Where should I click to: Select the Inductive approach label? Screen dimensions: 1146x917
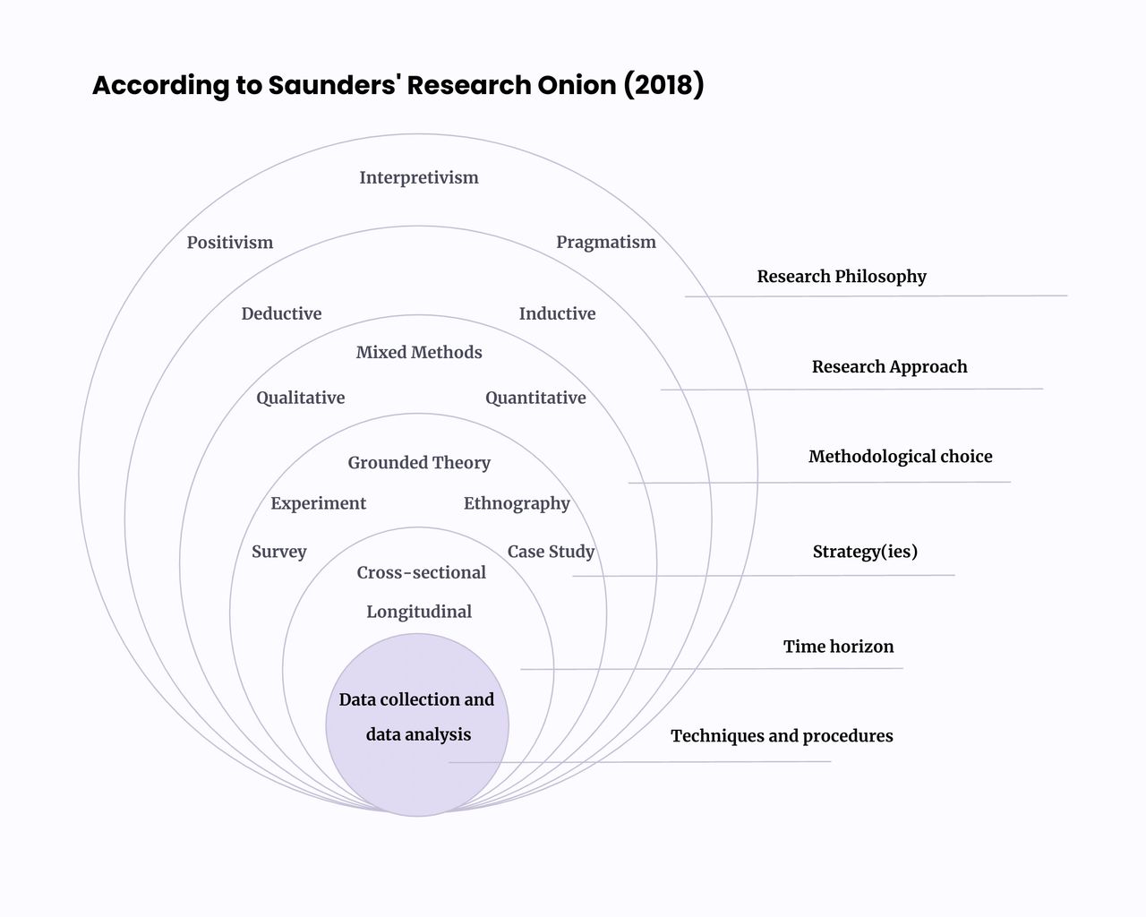tap(557, 314)
